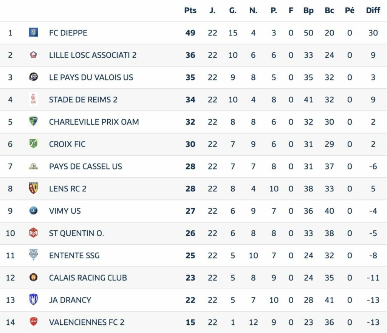The height and width of the screenshot is (333, 387).
Task: Click the Valenciennes FC 2 red crest
Action: [x=33, y=322]
